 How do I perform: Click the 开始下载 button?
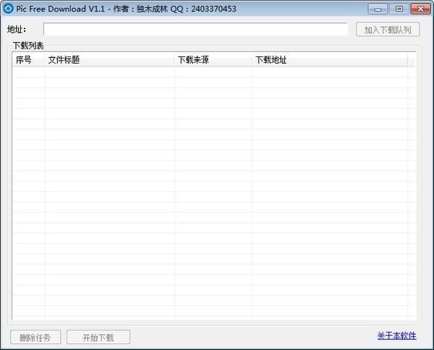pyautogui.click(x=98, y=337)
